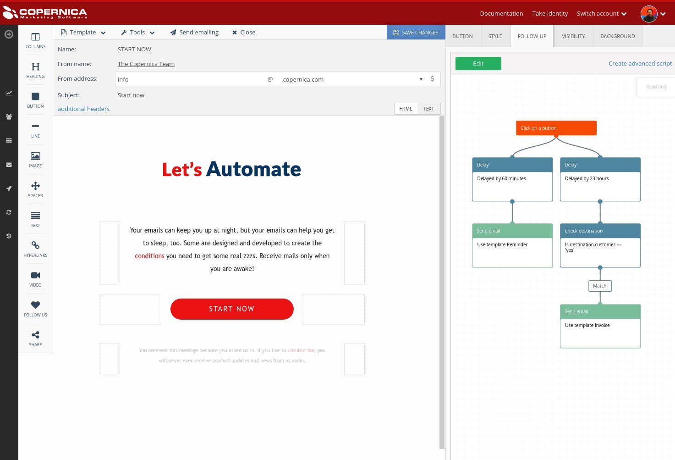Open the envelope icon in dark sidebar
The height and width of the screenshot is (460, 675).
9,164
